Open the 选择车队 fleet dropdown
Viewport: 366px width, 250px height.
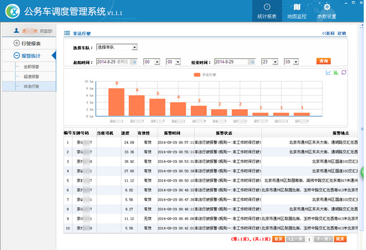tap(116, 47)
